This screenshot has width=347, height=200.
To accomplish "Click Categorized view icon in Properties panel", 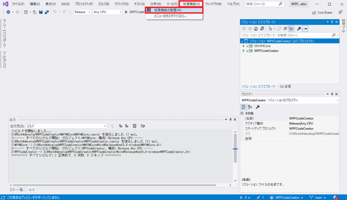I will coord(244,107).
